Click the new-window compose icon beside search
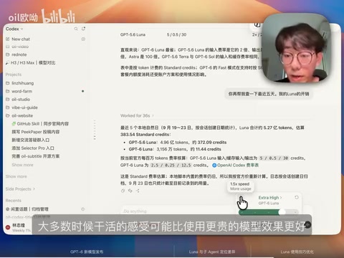This screenshot has width=344, height=258. click(x=83, y=29)
